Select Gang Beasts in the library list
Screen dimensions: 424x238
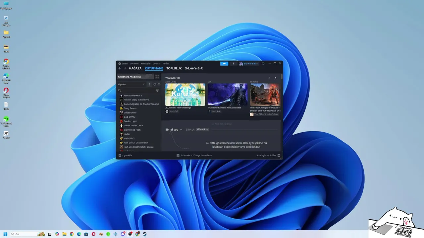(130, 108)
